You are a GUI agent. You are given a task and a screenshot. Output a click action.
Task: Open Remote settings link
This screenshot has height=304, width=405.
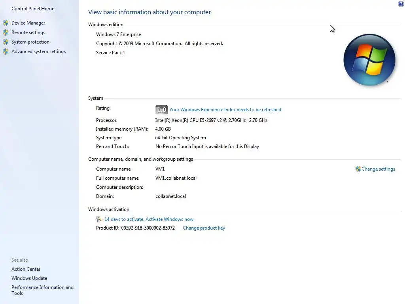[28, 32]
